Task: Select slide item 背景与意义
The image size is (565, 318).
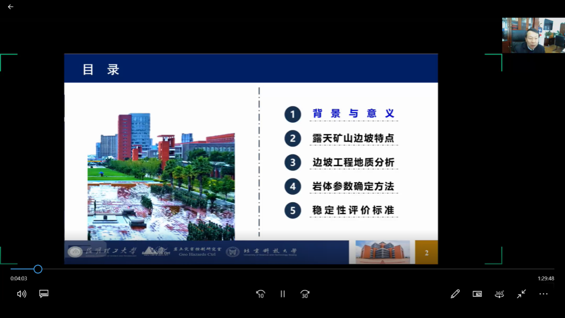Action: (353, 114)
